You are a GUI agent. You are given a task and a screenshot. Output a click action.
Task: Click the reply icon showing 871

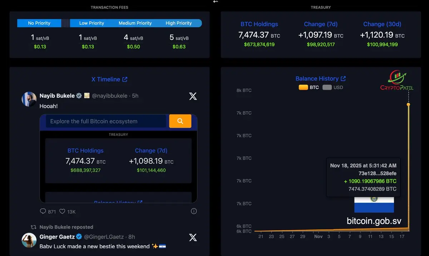pyautogui.click(x=43, y=211)
